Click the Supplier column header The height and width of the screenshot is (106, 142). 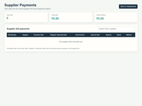pos(25,35)
